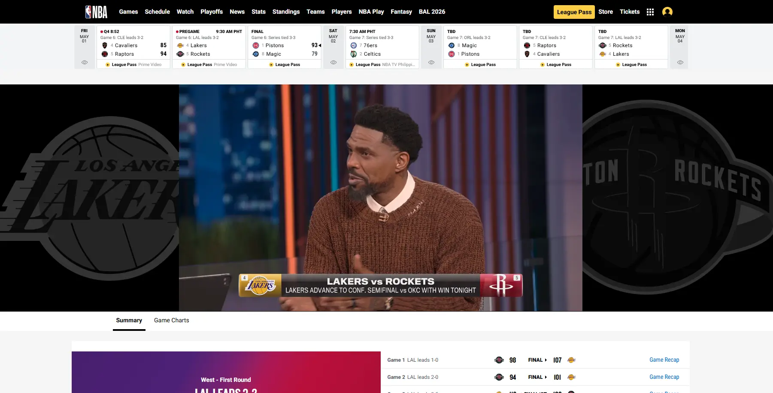This screenshot has width=773, height=393.
Task: Click Prime Video link in Lakers-Rockets PREGAME card
Action: 225,65
